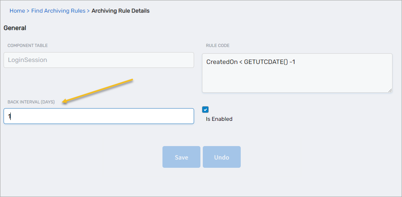Image resolution: width=402 pixels, height=197 pixels.
Task: Click the separator after Home breadcrumb
Action: coord(28,11)
